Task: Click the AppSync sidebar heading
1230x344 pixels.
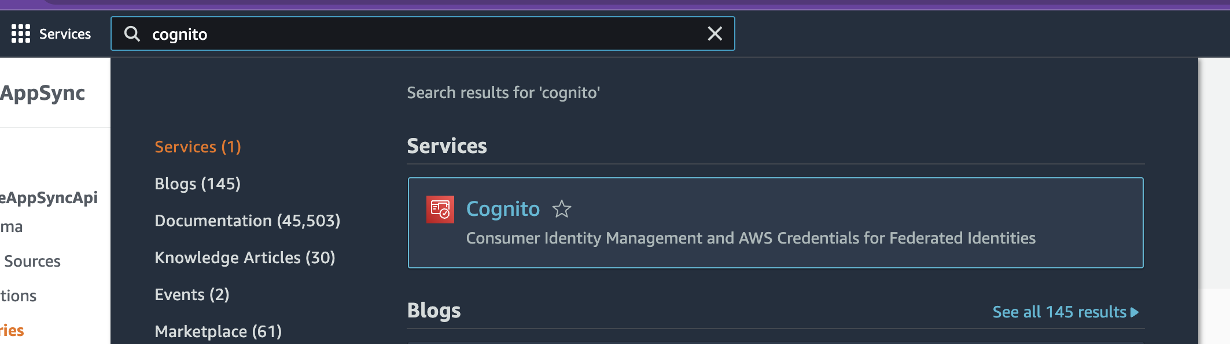Action: coord(42,93)
